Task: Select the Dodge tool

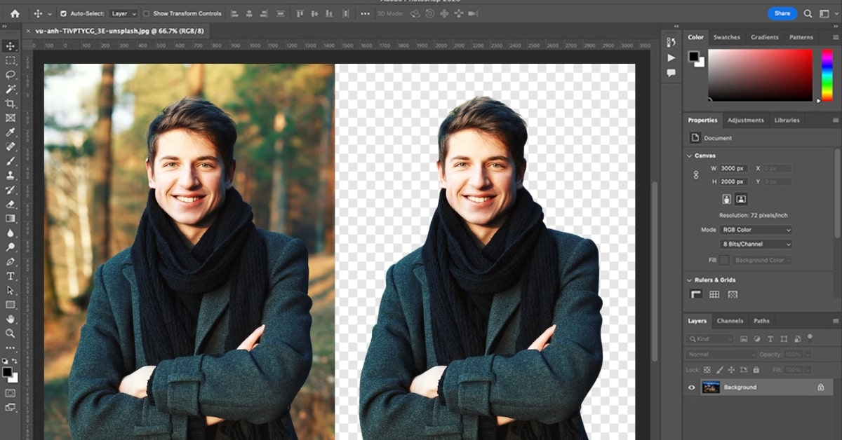Action: [11, 247]
